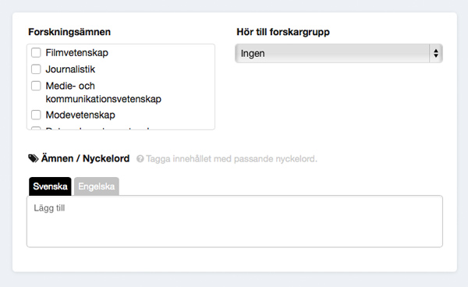
Task: Switch to the Svenska tab
Action: coord(50,186)
